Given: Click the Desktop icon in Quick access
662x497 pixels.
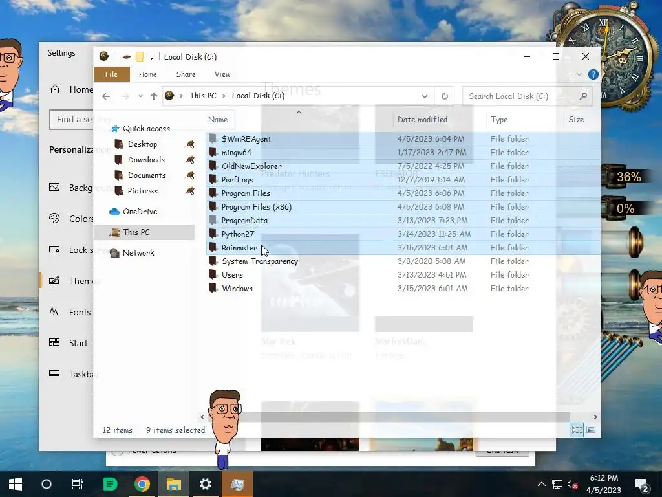Looking at the screenshot, I should (119, 144).
